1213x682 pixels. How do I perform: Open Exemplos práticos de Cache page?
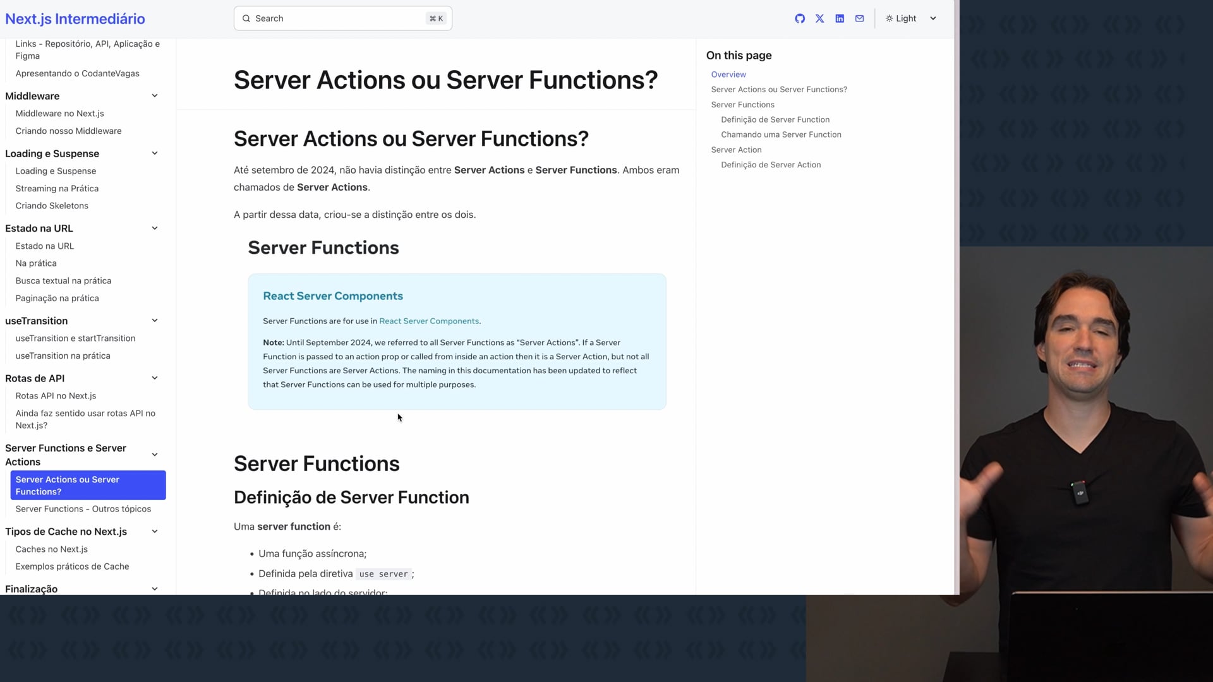(x=72, y=566)
